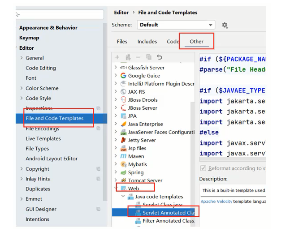Screen dimensions: 290x232
Task: Open File Types settings
Action: 37,148
